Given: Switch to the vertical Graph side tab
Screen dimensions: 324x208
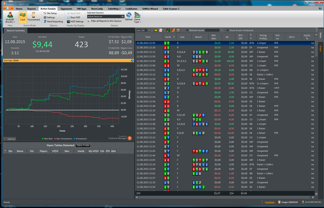Looking at the screenshot, I should coord(320,48).
